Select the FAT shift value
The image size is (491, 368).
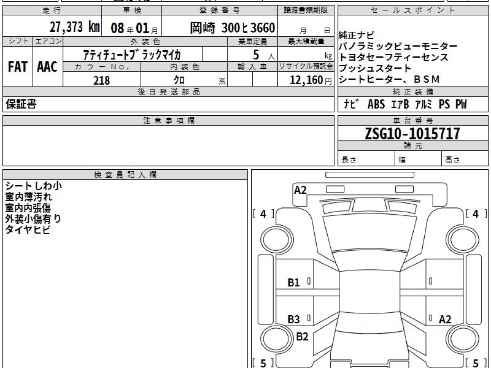tap(18, 67)
